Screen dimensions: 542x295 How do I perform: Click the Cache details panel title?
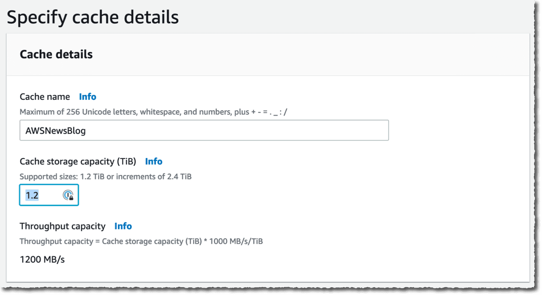(56, 54)
